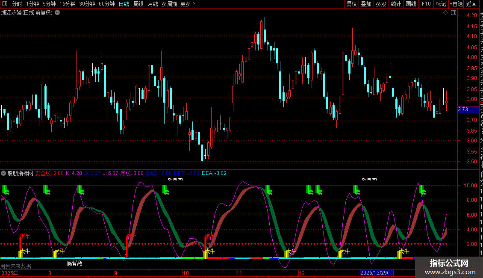The width and height of the screenshot is (483, 278).
Task: Click the 标记 mark button
Action: [440, 4]
